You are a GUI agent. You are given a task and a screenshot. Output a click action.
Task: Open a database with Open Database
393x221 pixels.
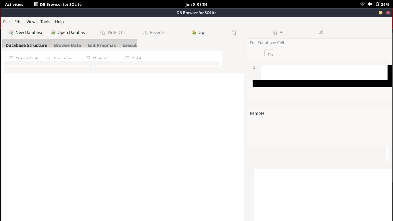coord(68,33)
